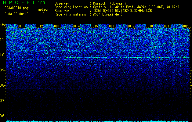Click the 0017 time marker
Screen dimensions: 192x122
click(x=131, y=26)
